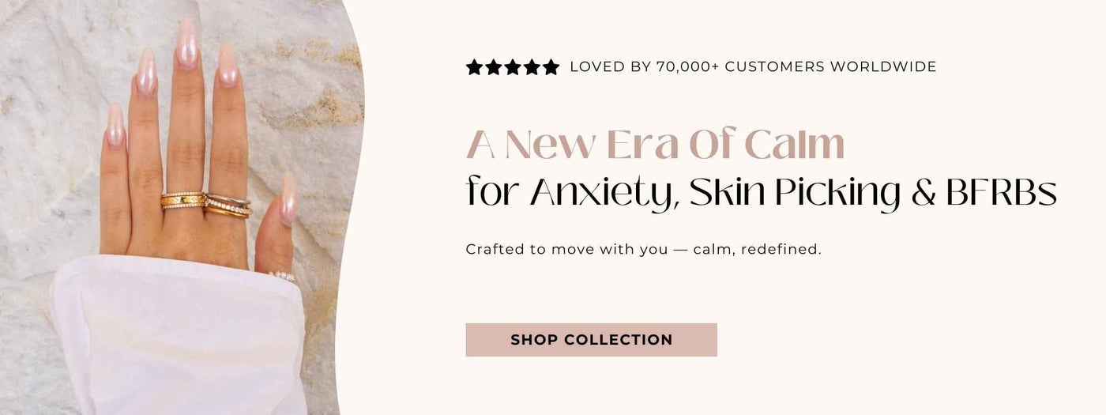The height and width of the screenshot is (415, 1106).
Task: Select the fourth rating star
Action: coord(532,67)
